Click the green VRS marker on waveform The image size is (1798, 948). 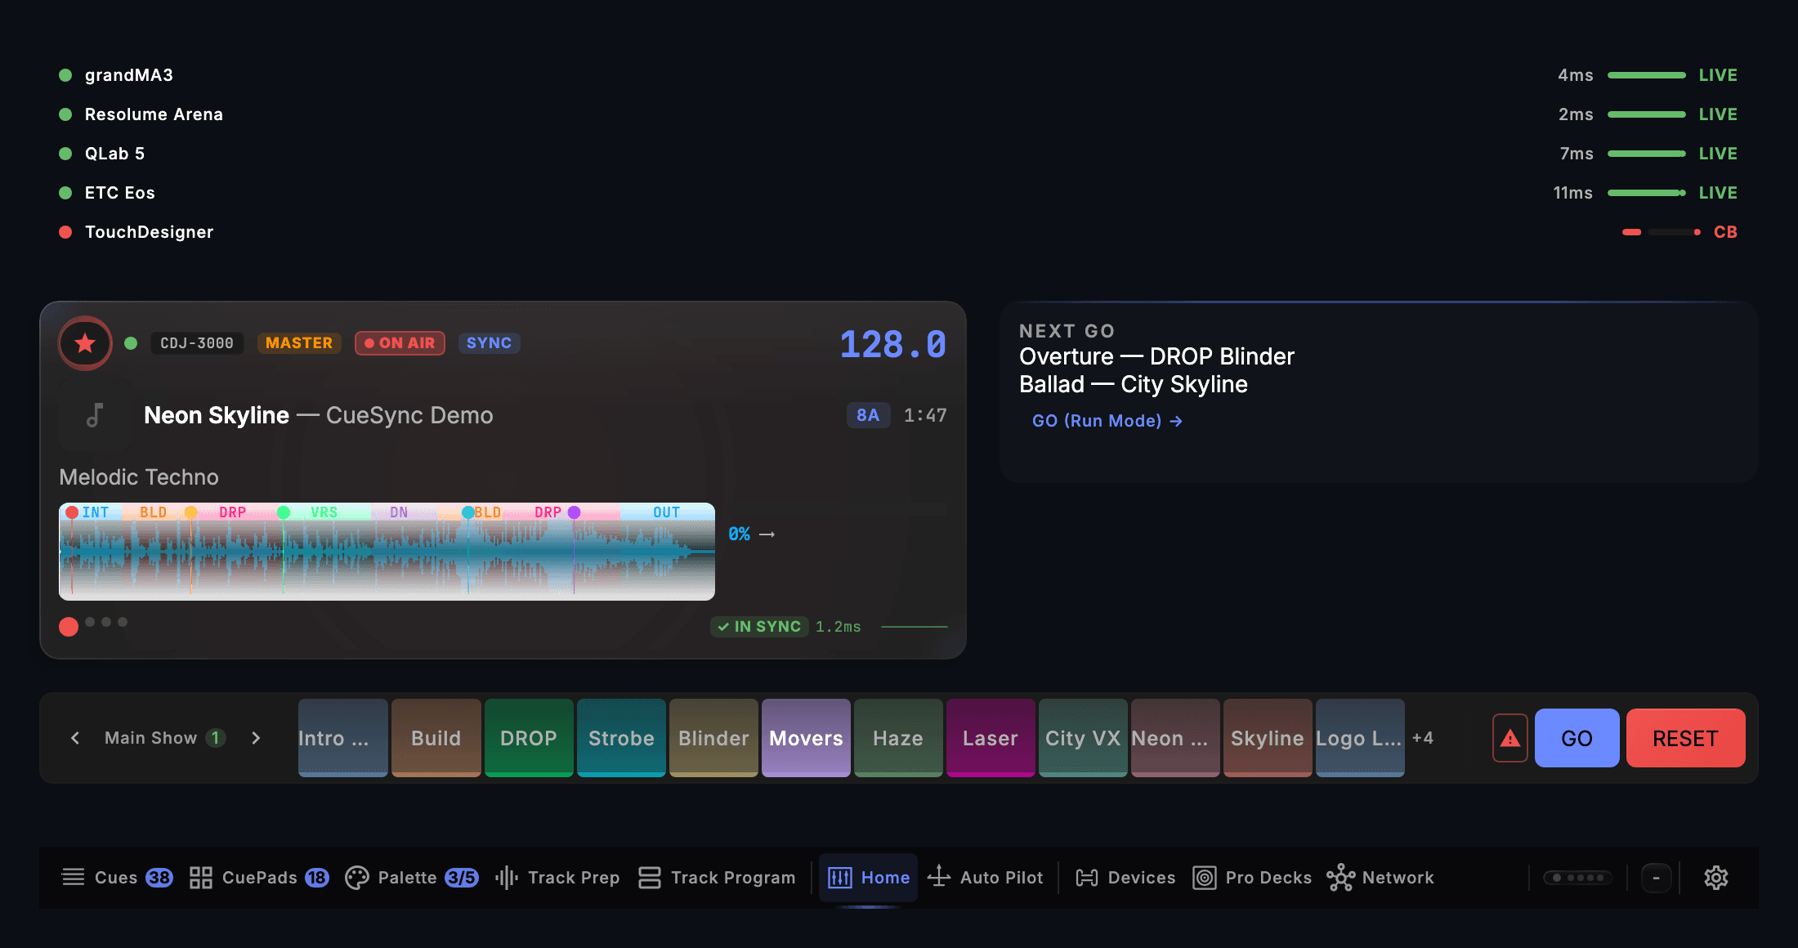click(x=284, y=512)
